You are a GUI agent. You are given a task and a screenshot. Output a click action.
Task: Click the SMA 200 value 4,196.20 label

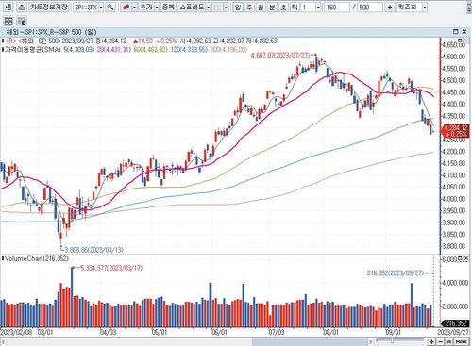tap(228, 50)
